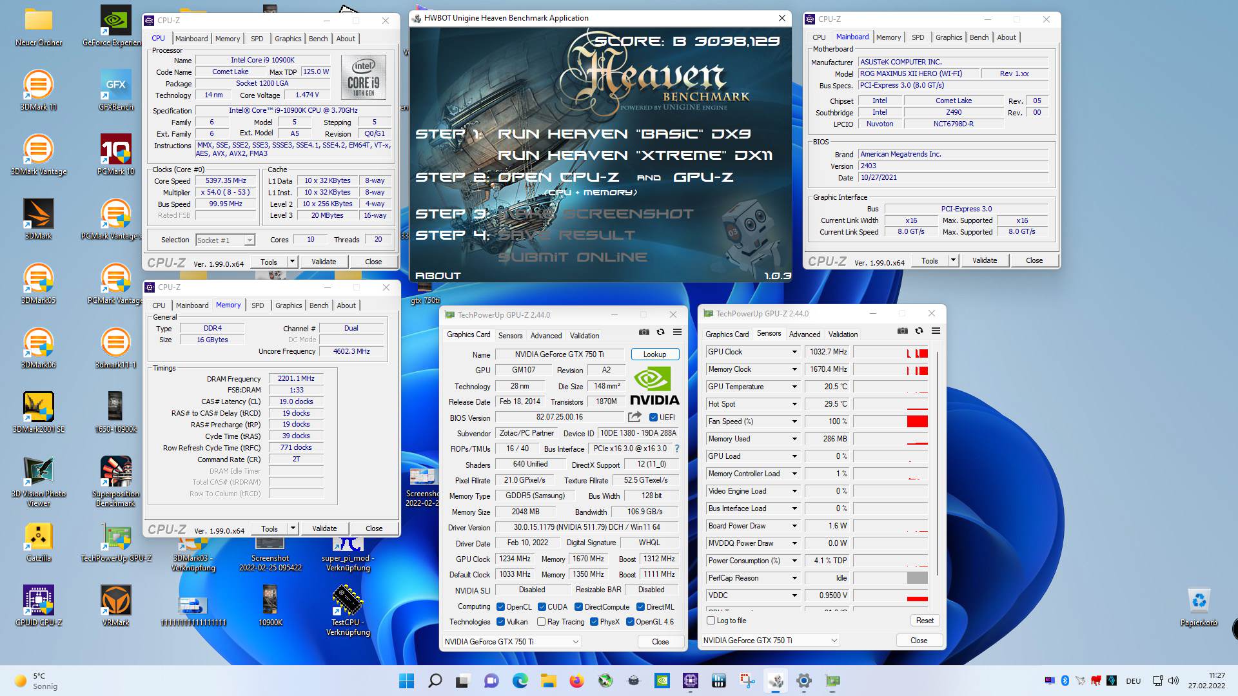1238x696 pixels.
Task: Open Advanced tab in GPU-Z Graphics Card window
Action: (546, 336)
